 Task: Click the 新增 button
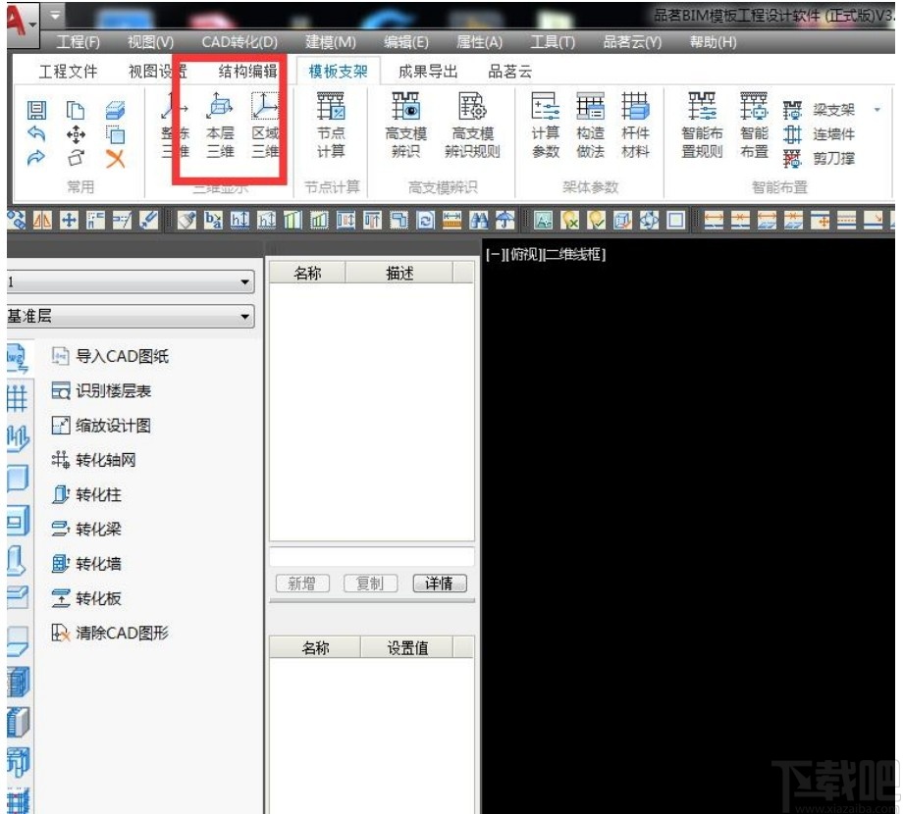click(x=301, y=584)
